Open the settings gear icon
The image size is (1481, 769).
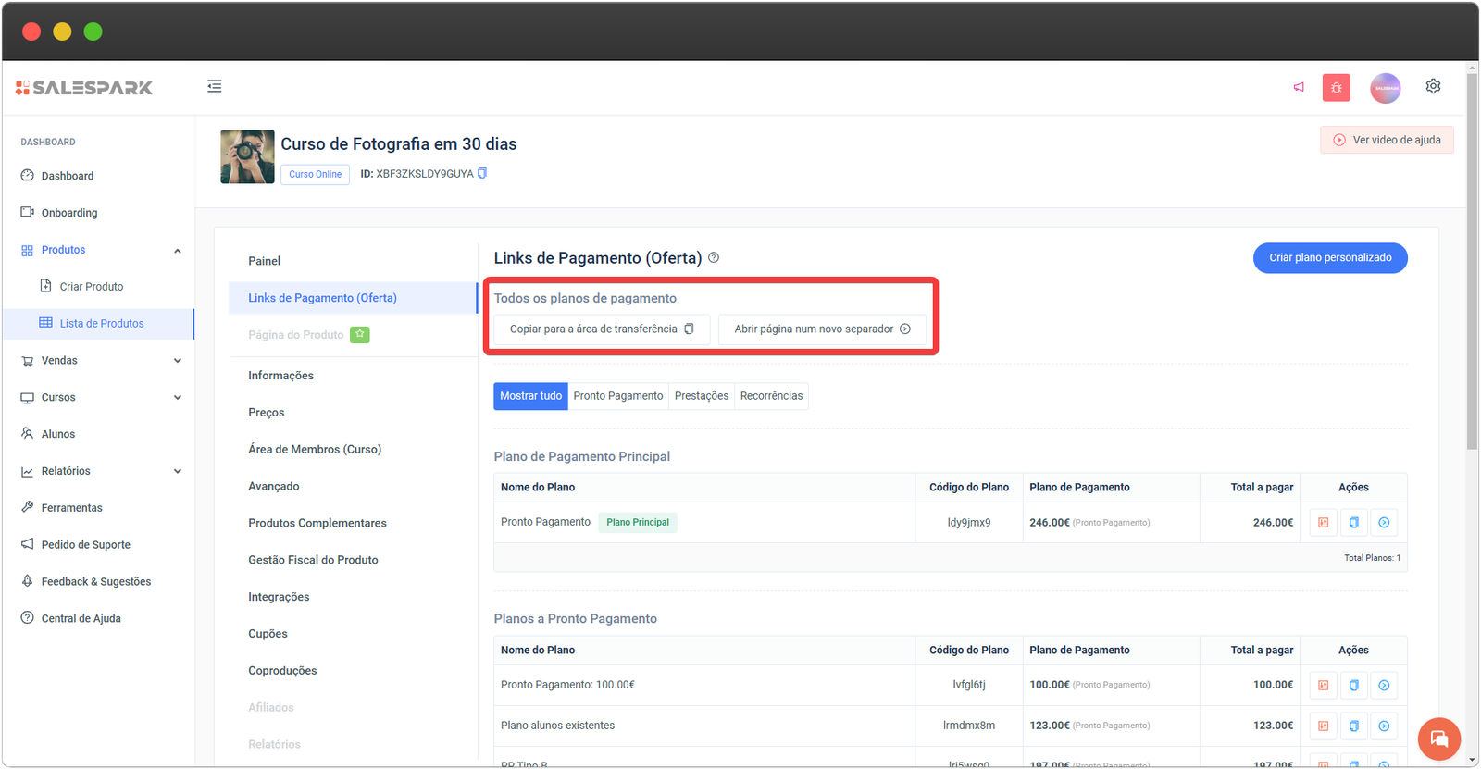(1433, 86)
